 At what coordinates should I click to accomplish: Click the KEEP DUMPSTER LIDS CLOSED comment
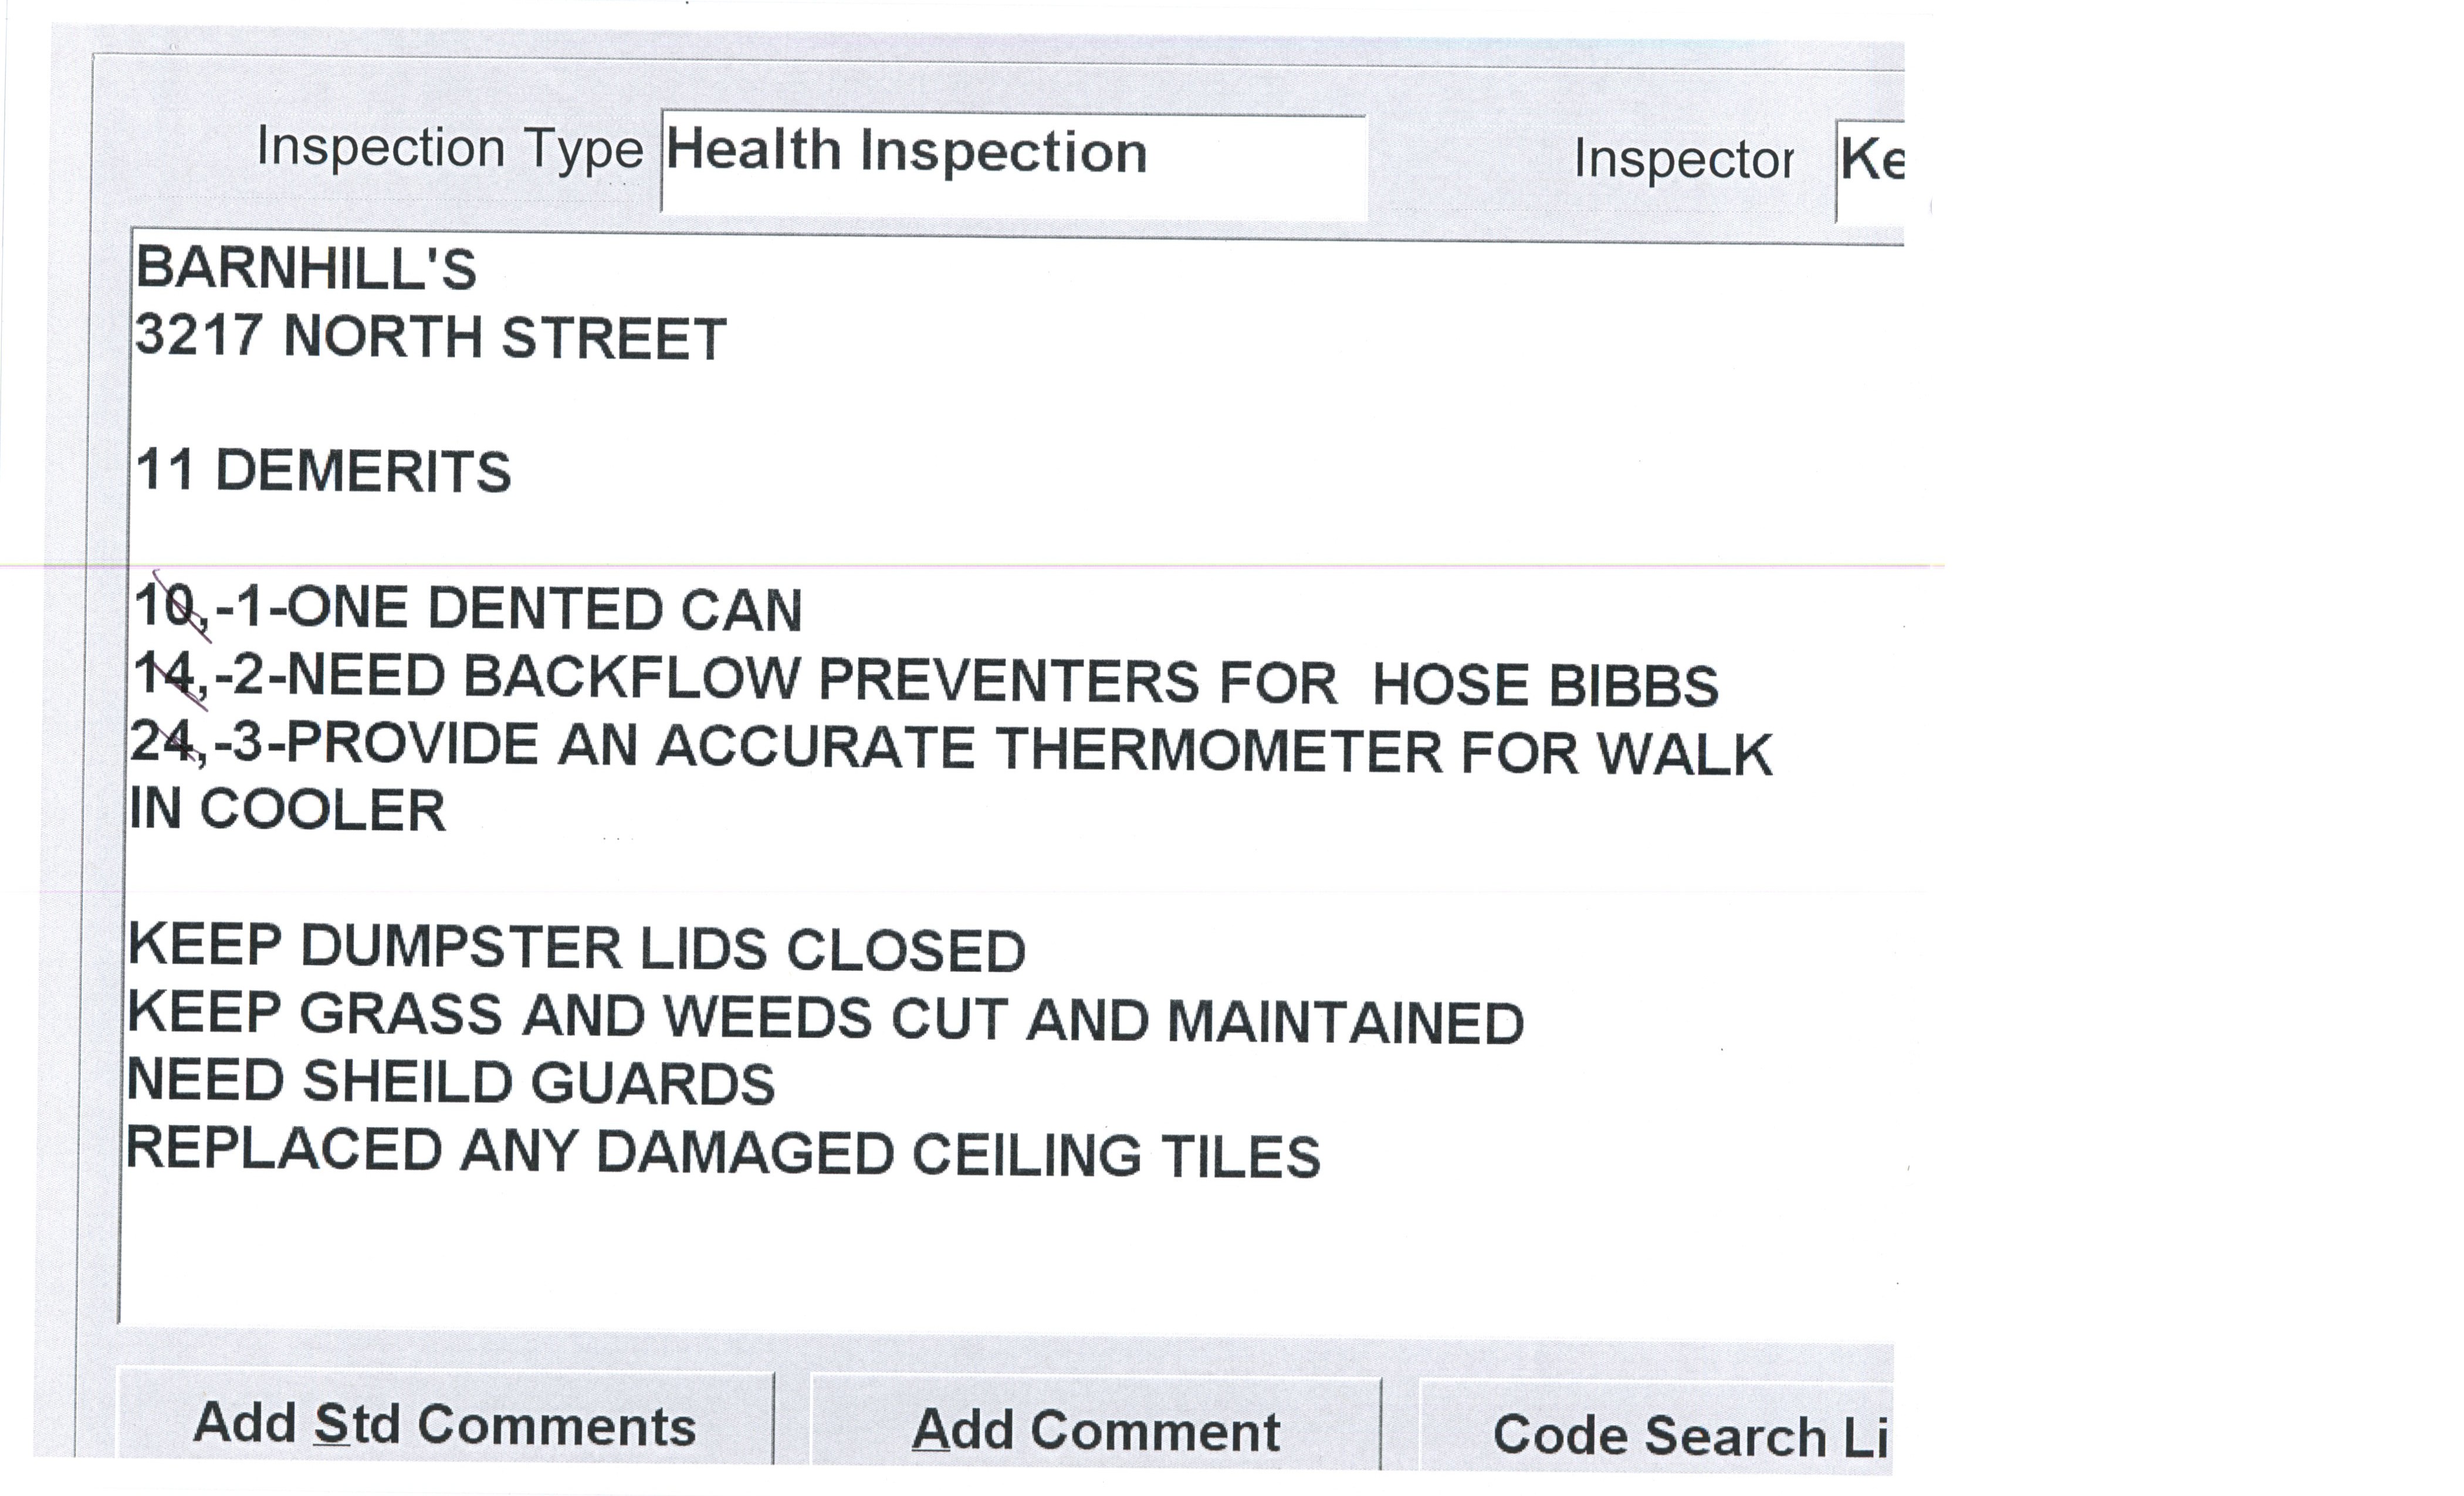[577, 948]
